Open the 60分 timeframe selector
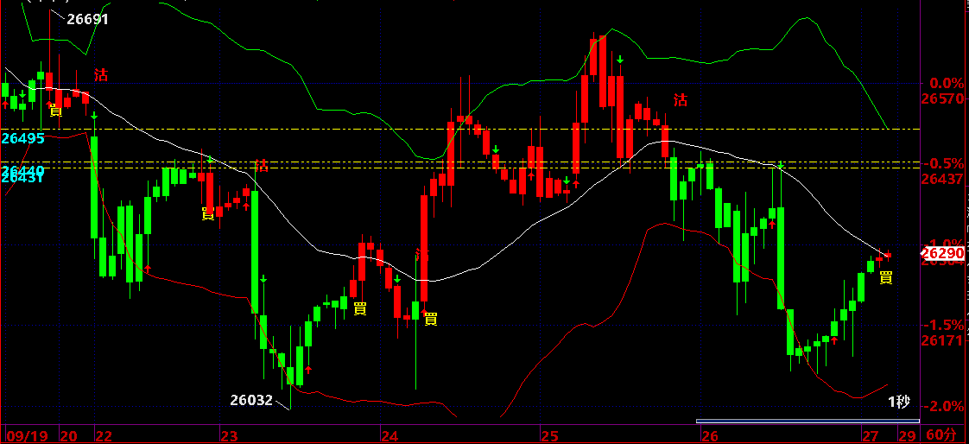This screenshot has width=969, height=444. click(941, 434)
